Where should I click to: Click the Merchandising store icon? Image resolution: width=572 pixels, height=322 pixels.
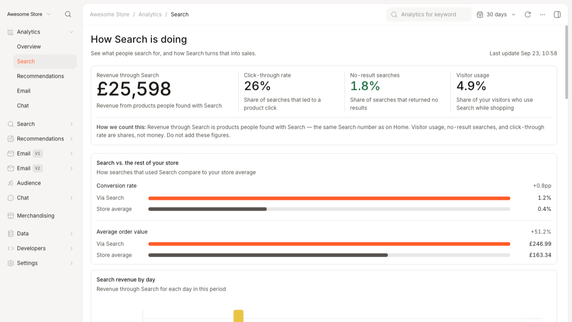(11, 216)
